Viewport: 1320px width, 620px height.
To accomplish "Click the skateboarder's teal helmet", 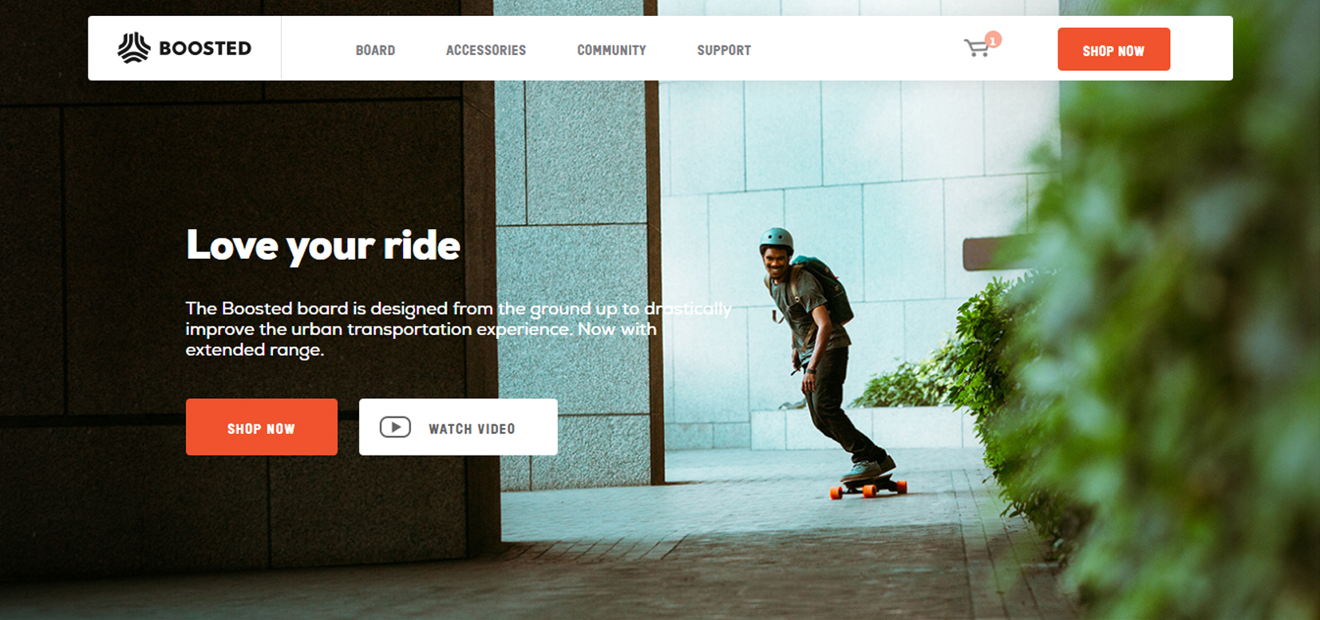I will tap(777, 239).
